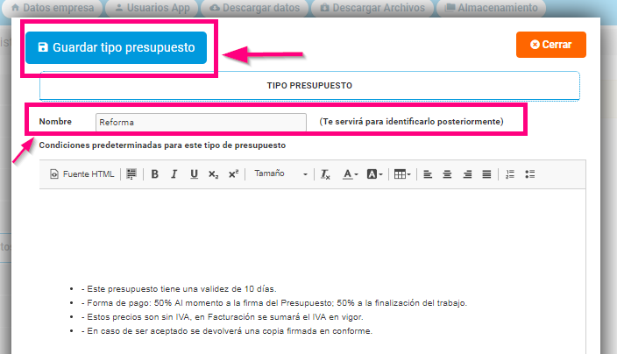Viewport: 617px width, 354px height.
Task: Insert a bulleted list
Action: tap(529, 174)
